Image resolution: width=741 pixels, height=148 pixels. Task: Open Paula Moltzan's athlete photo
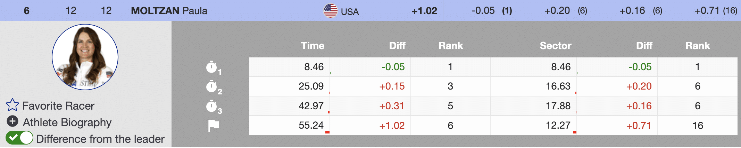pos(85,57)
